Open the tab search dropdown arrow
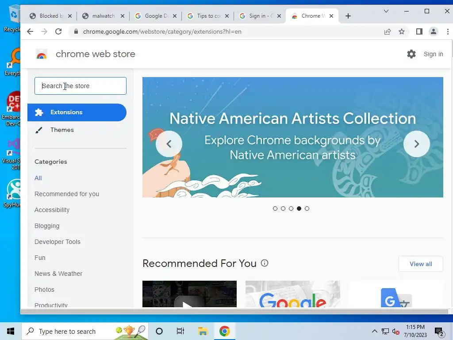453x340 pixels. pyautogui.click(x=386, y=11)
